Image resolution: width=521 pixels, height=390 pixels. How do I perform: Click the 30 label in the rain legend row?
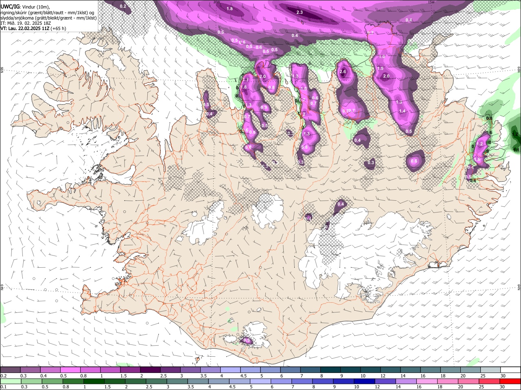point(502,387)
